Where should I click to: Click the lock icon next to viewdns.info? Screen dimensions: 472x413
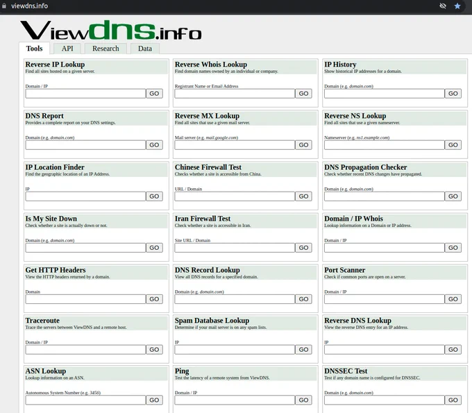[4, 6]
